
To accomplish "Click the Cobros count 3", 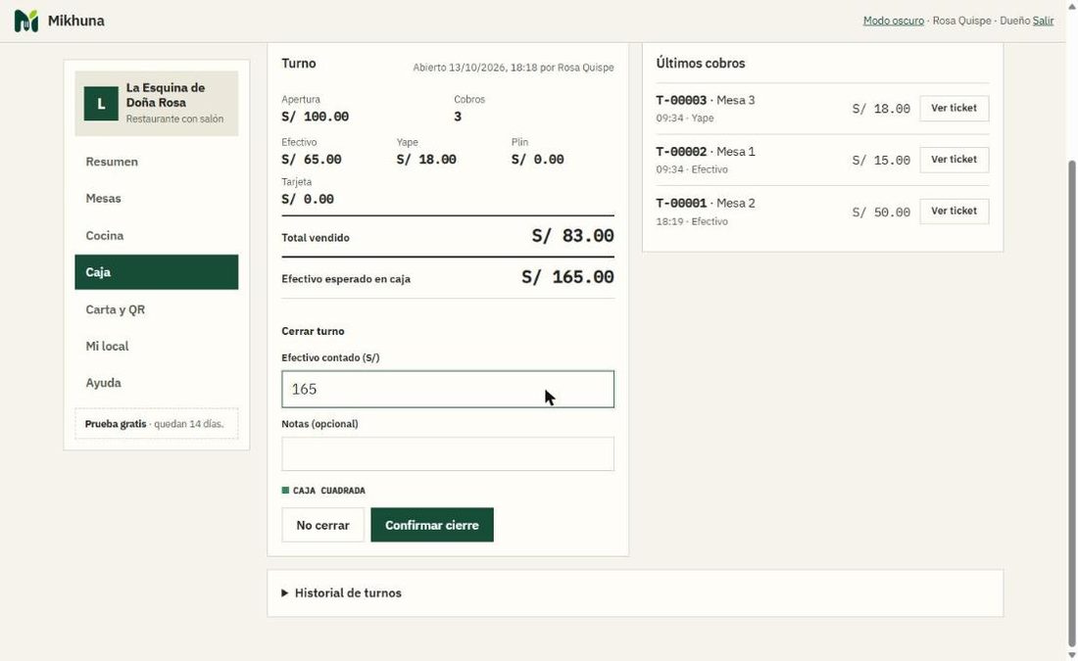I will coord(458,117).
